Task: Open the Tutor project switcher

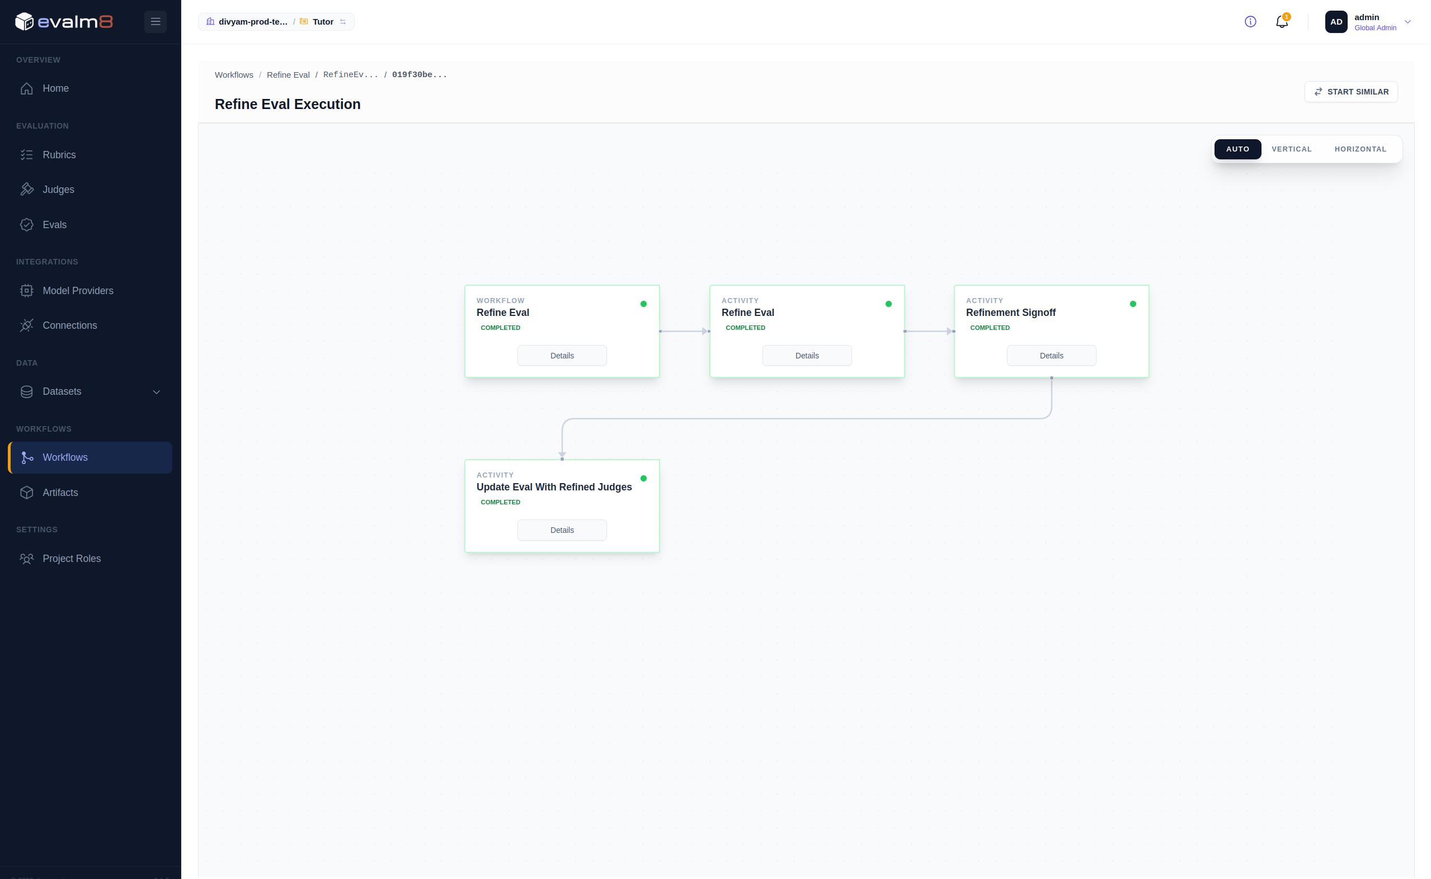Action: click(x=323, y=21)
